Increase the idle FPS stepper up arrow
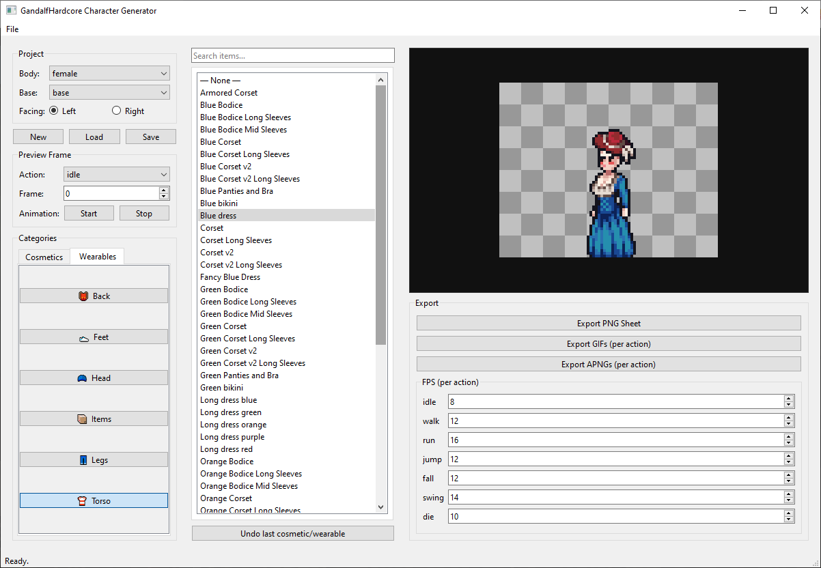The width and height of the screenshot is (821, 568). tap(789, 399)
